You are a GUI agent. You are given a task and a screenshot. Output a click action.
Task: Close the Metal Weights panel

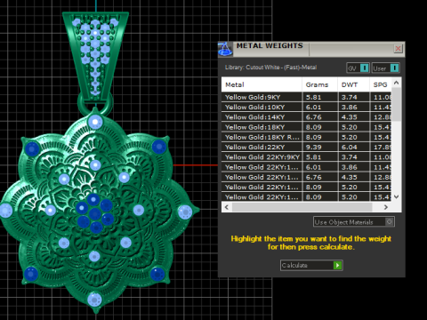coord(398,48)
